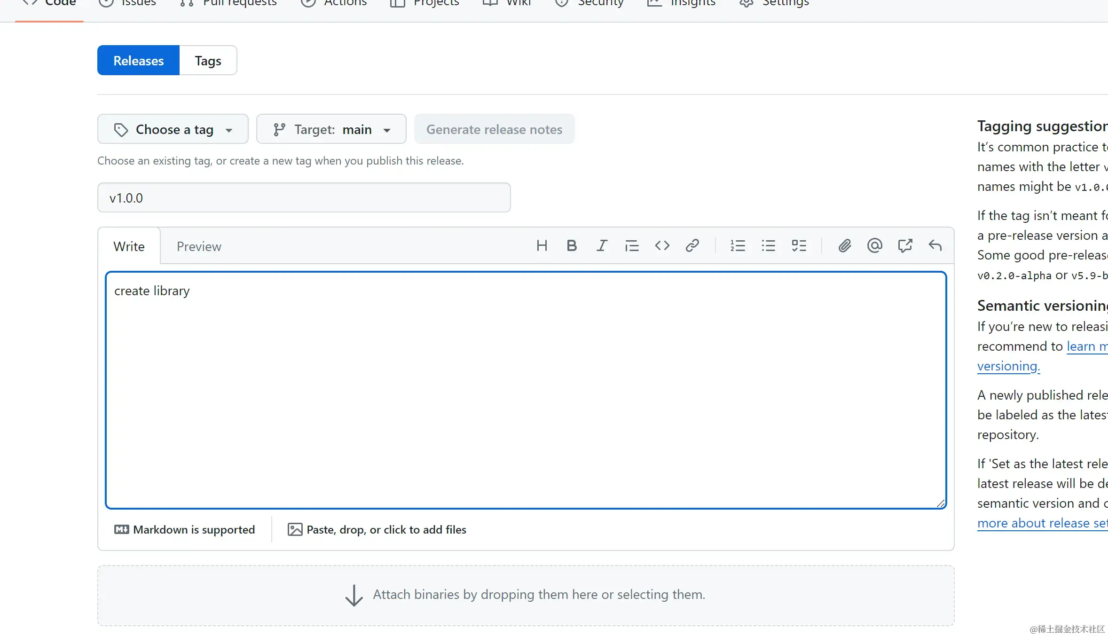Viewport: 1108px width, 637px height.
Task: Add a link using the chain icon
Action: 692,245
